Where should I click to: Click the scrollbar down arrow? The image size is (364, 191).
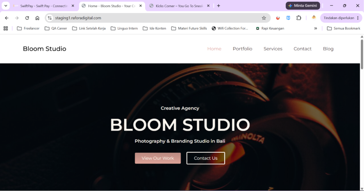click(362, 189)
